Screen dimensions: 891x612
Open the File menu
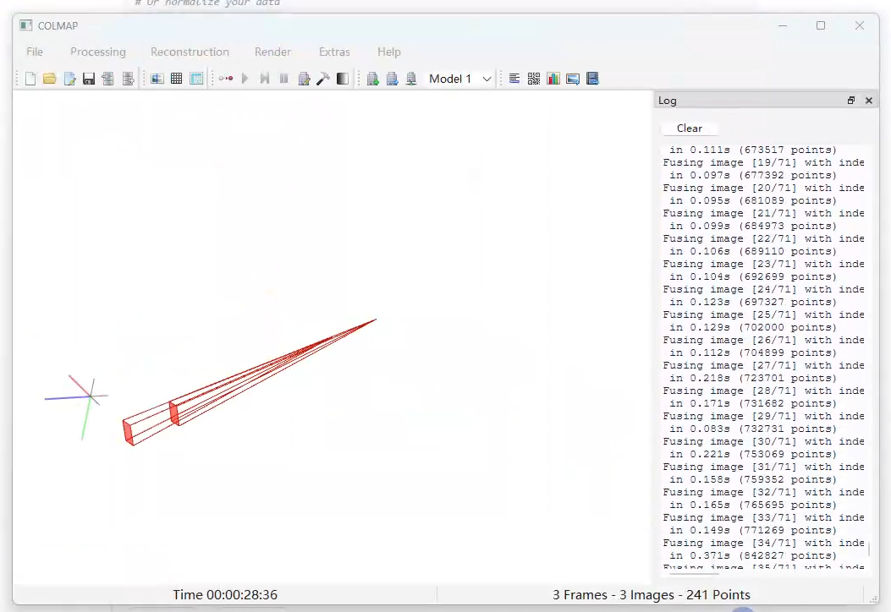35,52
